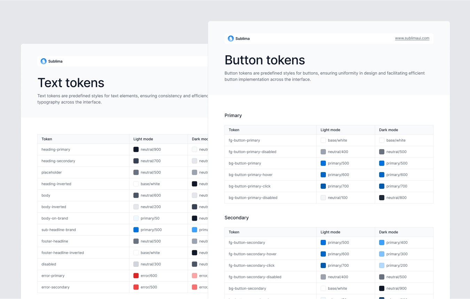This screenshot has width=470, height=299.
Task: Select the 'Primary' section heading
Action: 233,115
